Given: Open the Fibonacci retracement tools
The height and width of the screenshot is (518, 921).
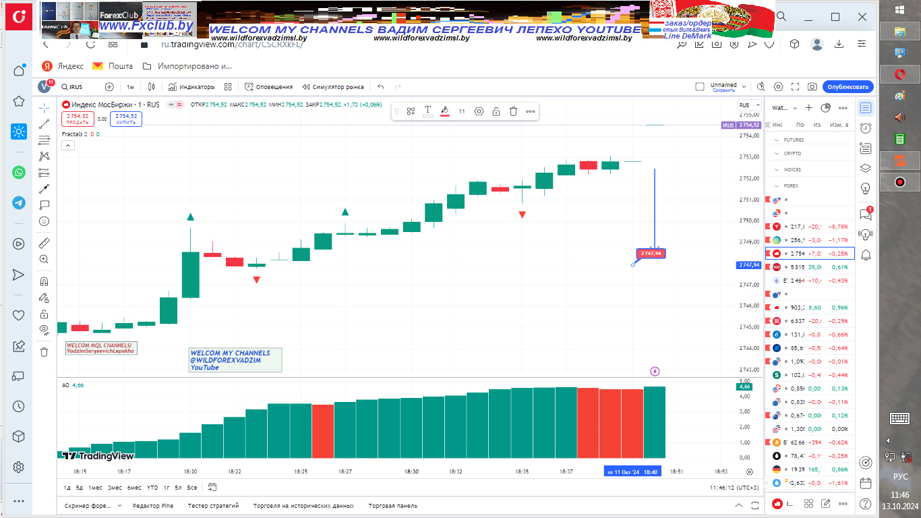Looking at the screenshot, I should point(44,140).
